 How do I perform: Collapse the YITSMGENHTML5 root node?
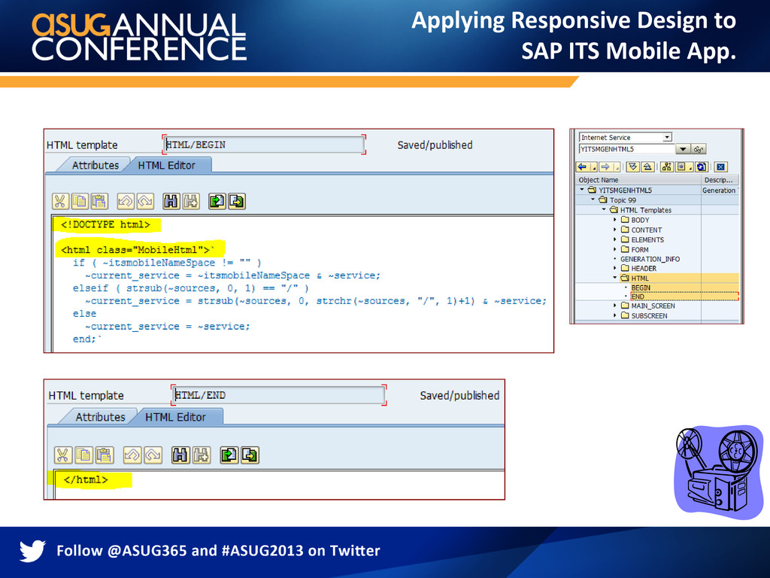pyautogui.click(x=582, y=189)
